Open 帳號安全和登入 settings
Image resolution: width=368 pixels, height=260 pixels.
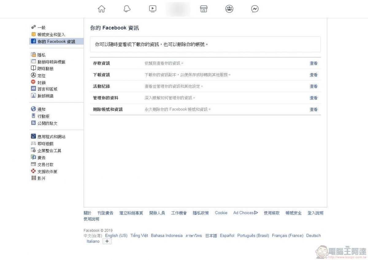(x=52, y=35)
